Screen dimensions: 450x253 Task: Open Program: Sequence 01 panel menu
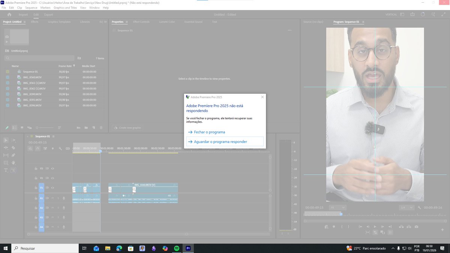pyautogui.click(x=362, y=22)
